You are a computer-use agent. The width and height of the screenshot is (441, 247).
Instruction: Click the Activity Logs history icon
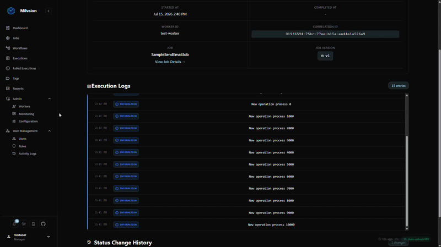coord(14,154)
